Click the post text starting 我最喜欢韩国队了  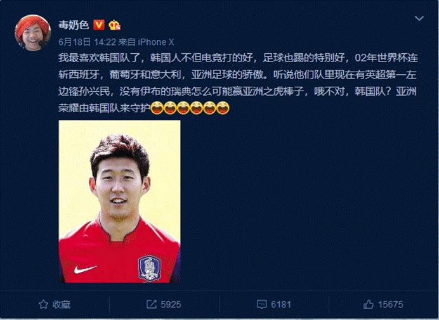point(238,83)
